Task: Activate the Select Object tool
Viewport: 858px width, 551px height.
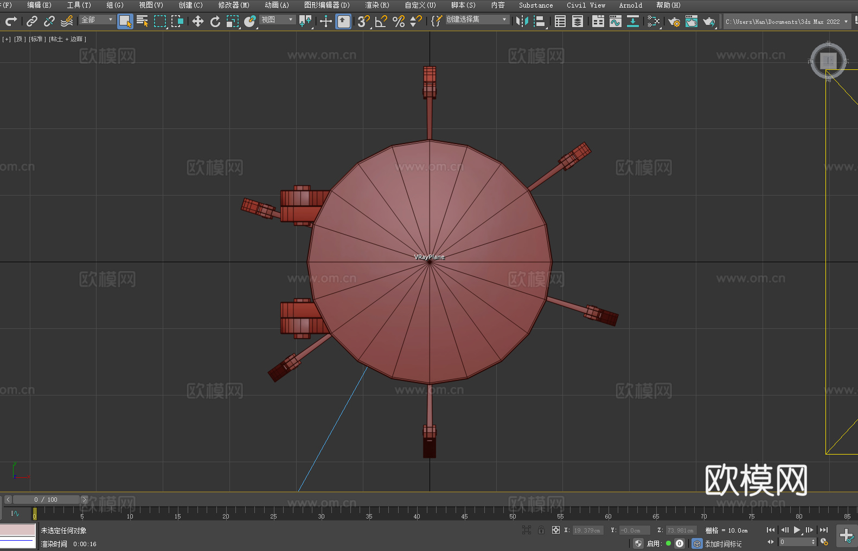Action: (x=125, y=21)
